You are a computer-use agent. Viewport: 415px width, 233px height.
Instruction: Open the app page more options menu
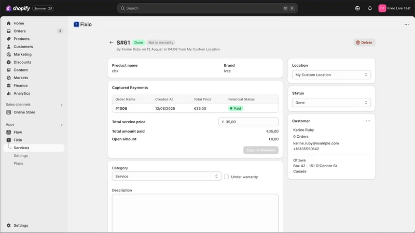(407, 24)
